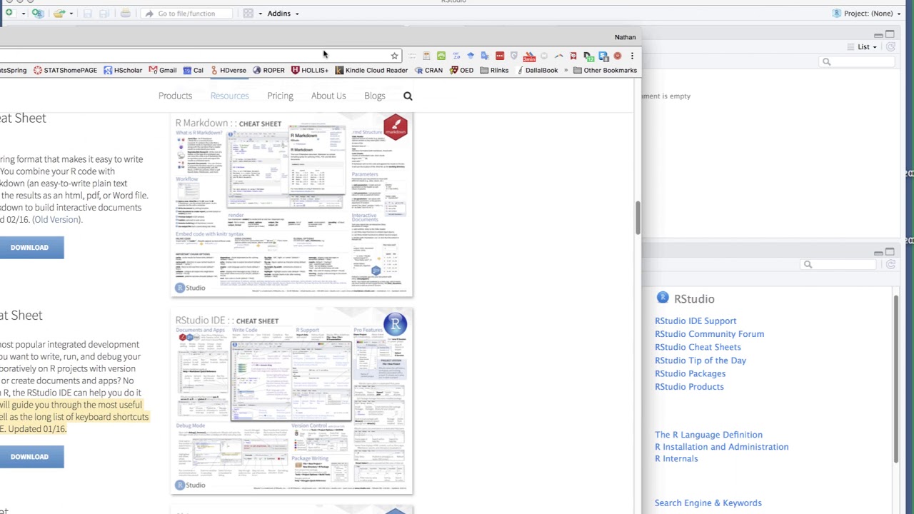
Task: Click the save all documents icon
Action: pos(104,13)
